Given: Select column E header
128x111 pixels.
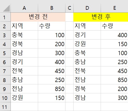Looking at the screenshot, I should 115,8.
